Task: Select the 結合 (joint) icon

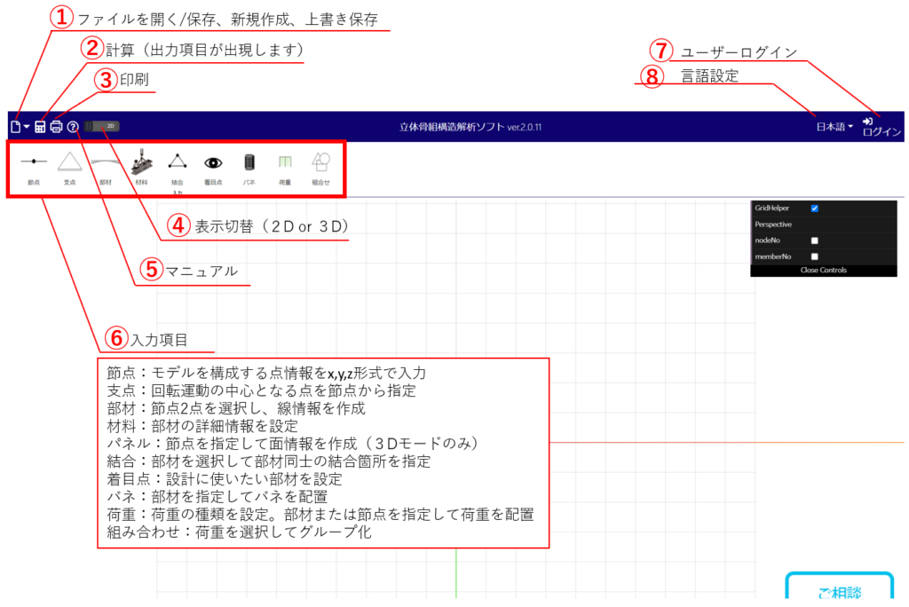Action: pos(178,162)
